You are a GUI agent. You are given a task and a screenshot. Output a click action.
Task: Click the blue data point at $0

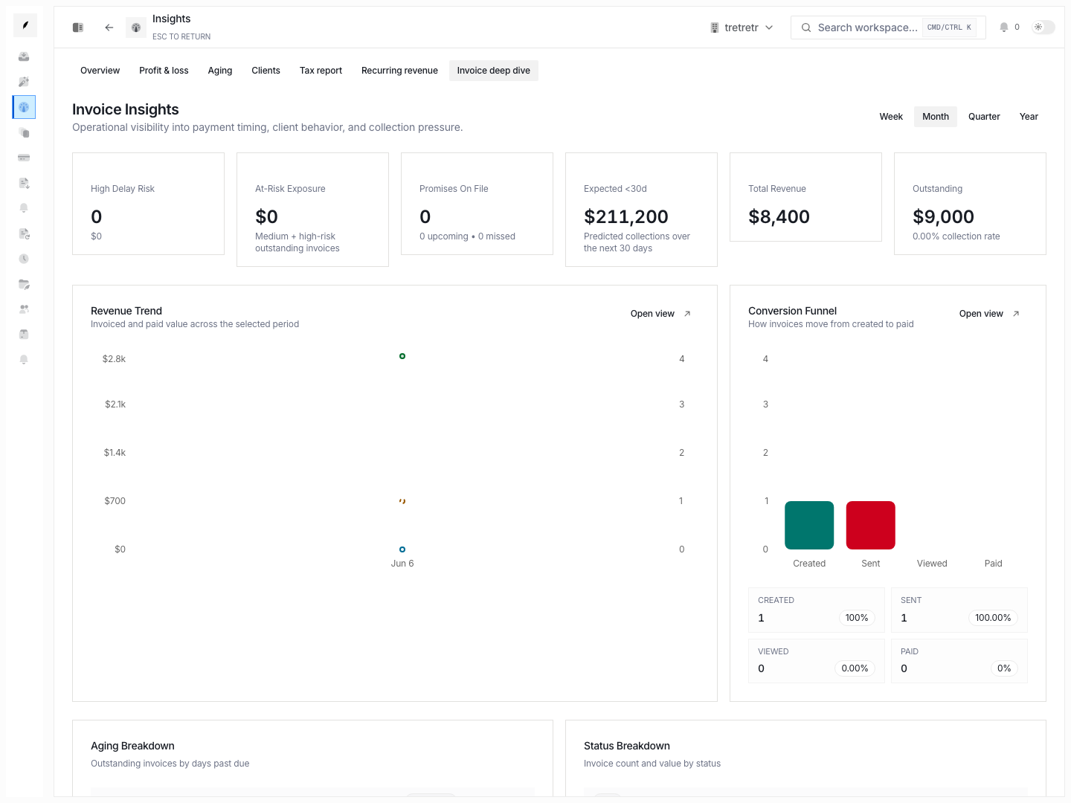(402, 549)
